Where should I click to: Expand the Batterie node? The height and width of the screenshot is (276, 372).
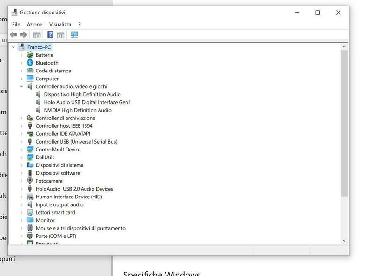click(21, 55)
